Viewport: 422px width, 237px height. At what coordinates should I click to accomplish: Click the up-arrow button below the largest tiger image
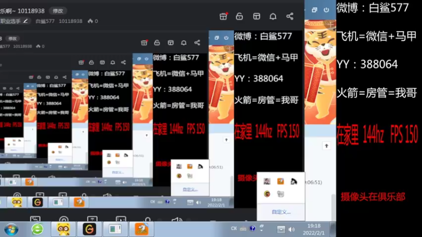[327, 146]
